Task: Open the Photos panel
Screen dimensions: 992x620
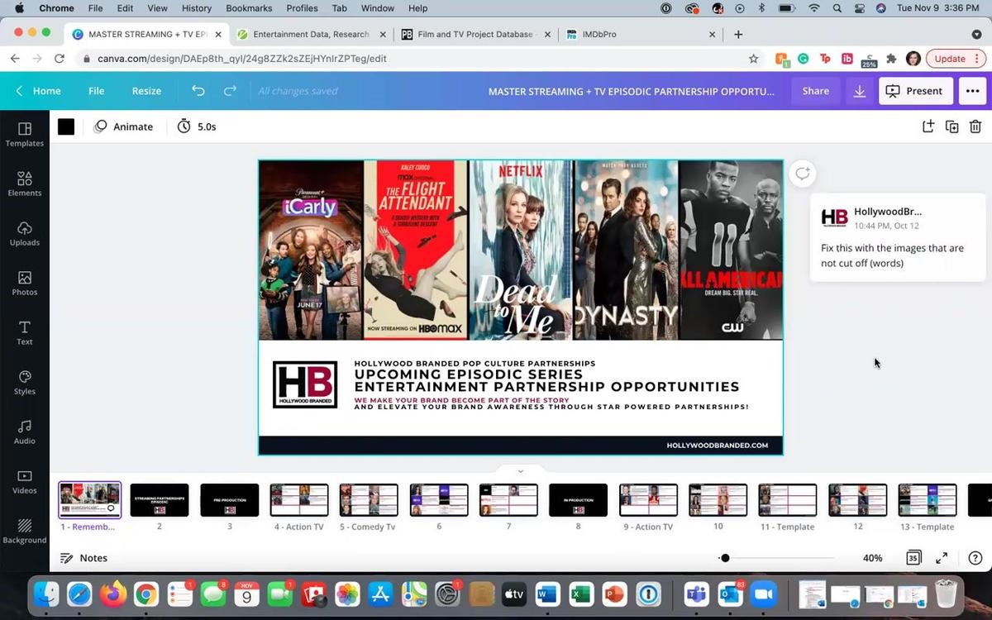Action: [25, 283]
